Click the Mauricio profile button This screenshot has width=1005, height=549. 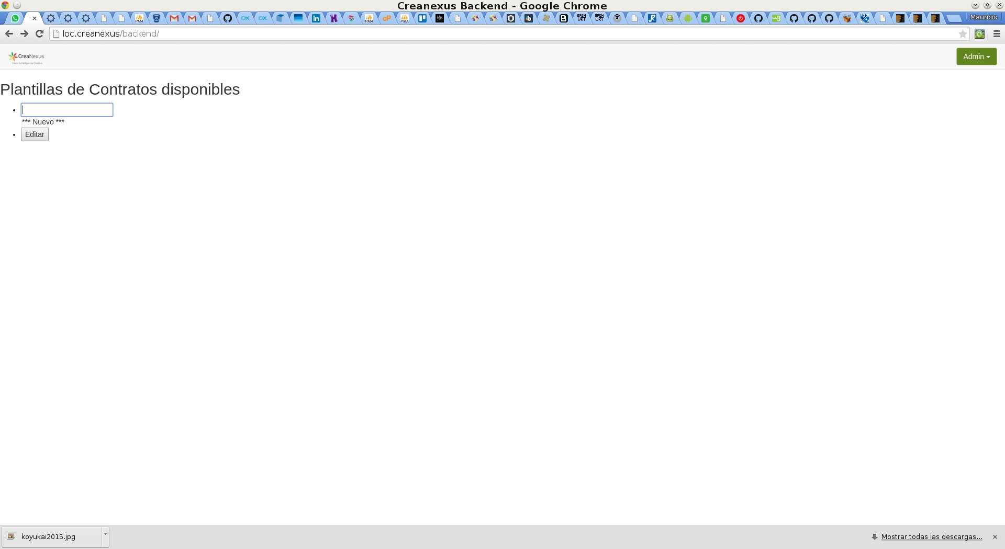coord(984,17)
